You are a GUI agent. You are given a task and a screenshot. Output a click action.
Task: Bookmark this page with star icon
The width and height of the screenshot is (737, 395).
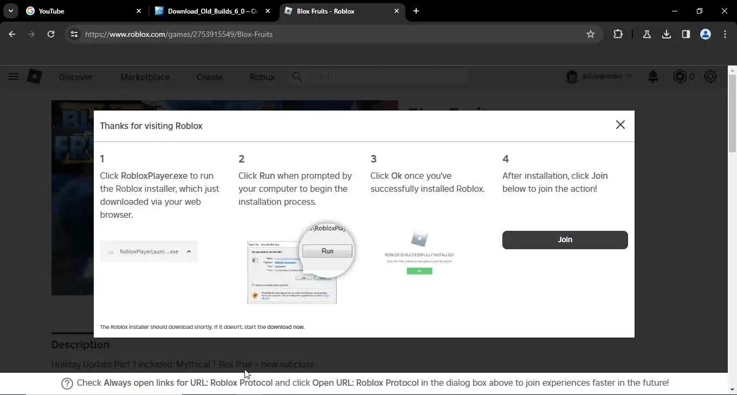(591, 34)
